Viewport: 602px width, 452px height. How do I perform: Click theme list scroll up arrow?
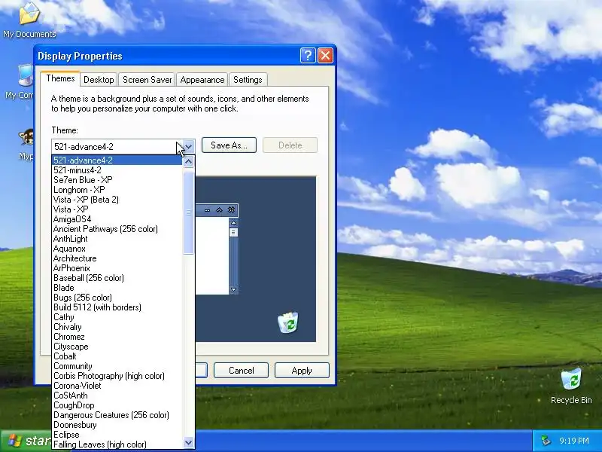189,162
